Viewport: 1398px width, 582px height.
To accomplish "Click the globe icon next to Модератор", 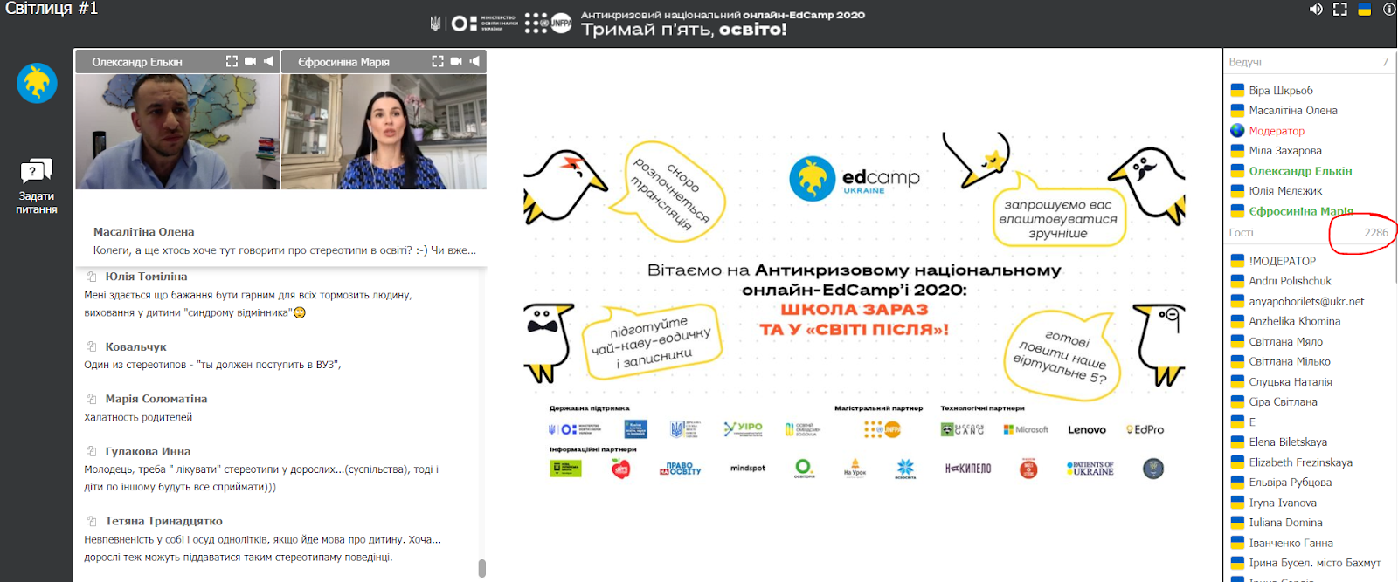I will coord(1237,131).
